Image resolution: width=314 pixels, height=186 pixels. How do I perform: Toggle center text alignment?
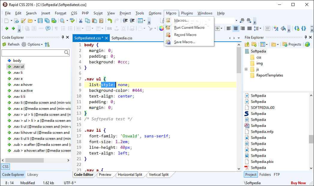click(x=236, y=28)
